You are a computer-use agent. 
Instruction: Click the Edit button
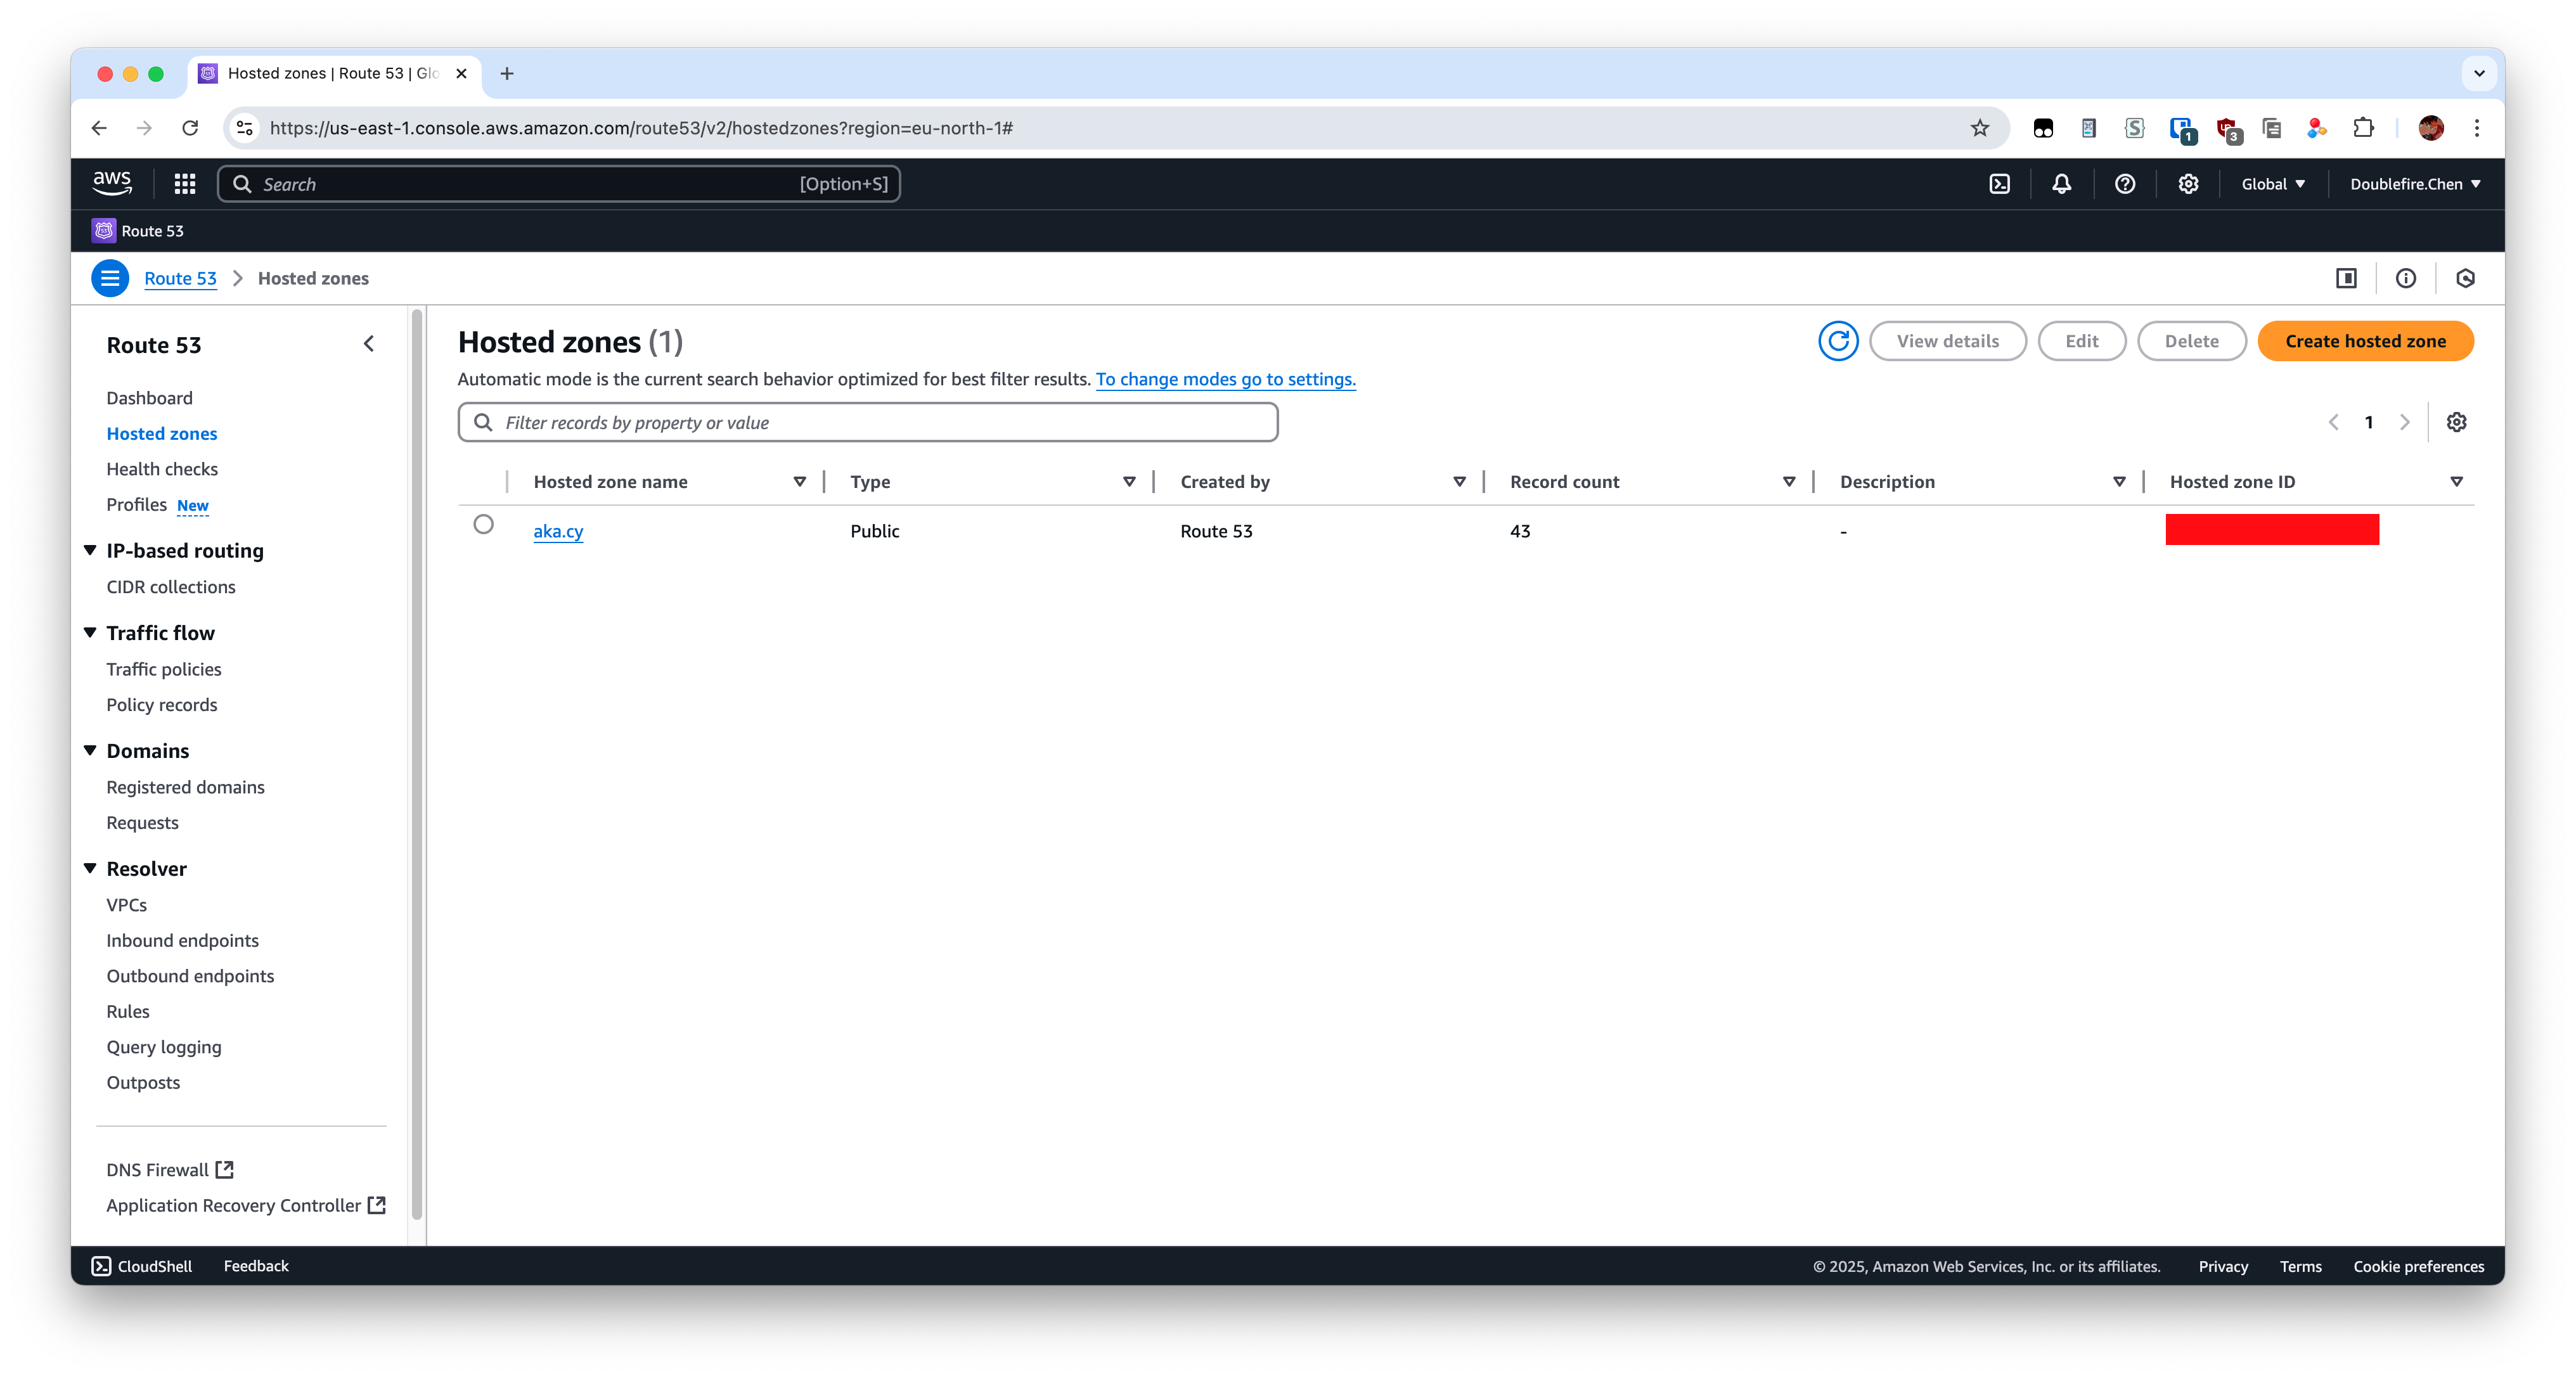click(2081, 341)
